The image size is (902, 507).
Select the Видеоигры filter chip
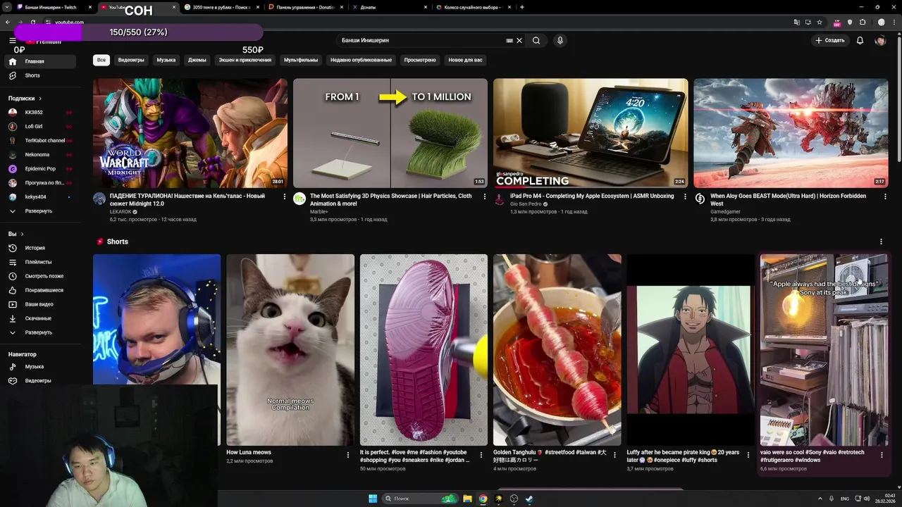coord(131,60)
